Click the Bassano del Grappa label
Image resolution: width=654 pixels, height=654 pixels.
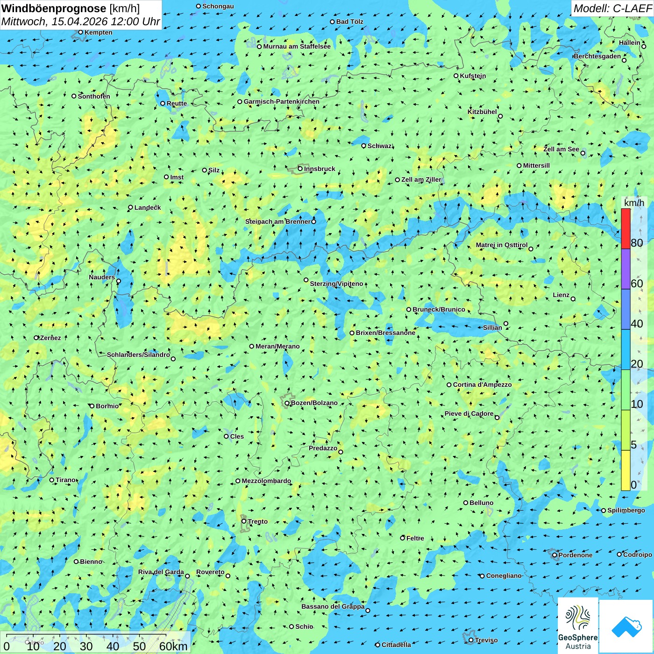click(333, 606)
